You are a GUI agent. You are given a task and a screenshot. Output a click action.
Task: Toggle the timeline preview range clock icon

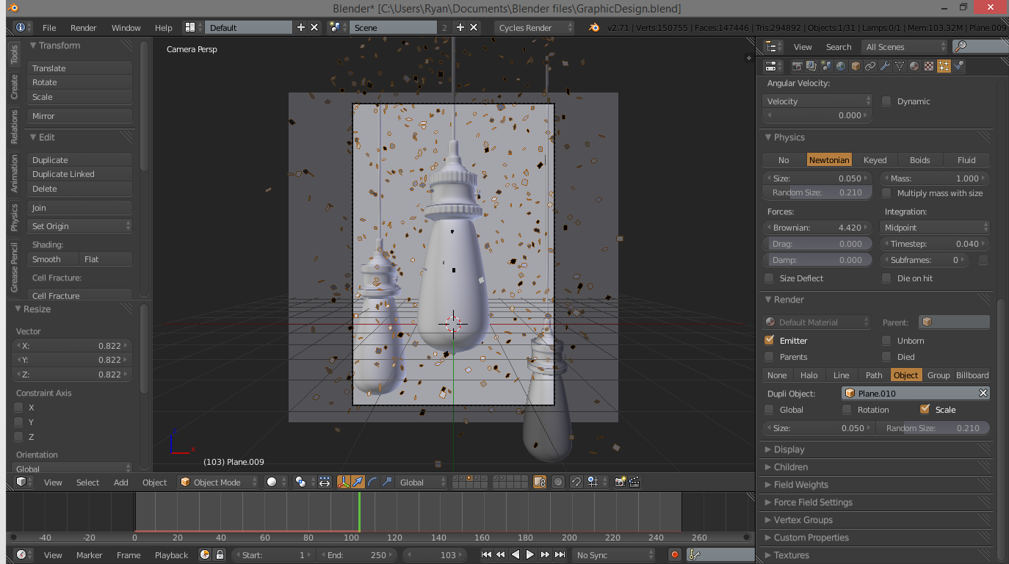pos(205,554)
